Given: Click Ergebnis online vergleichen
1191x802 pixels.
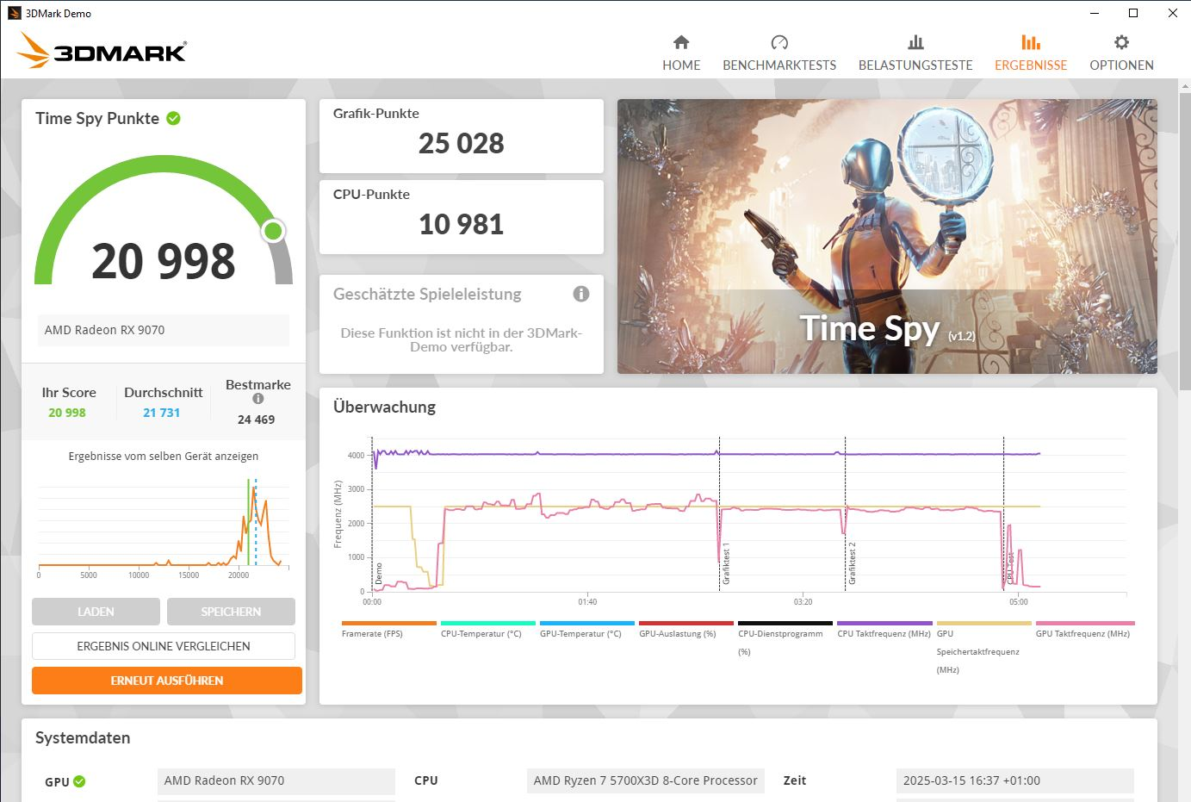Looking at the screenshot, I should (164, 646).
